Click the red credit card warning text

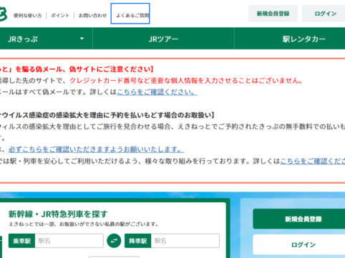pyautogui.click(x=186, y=81)
